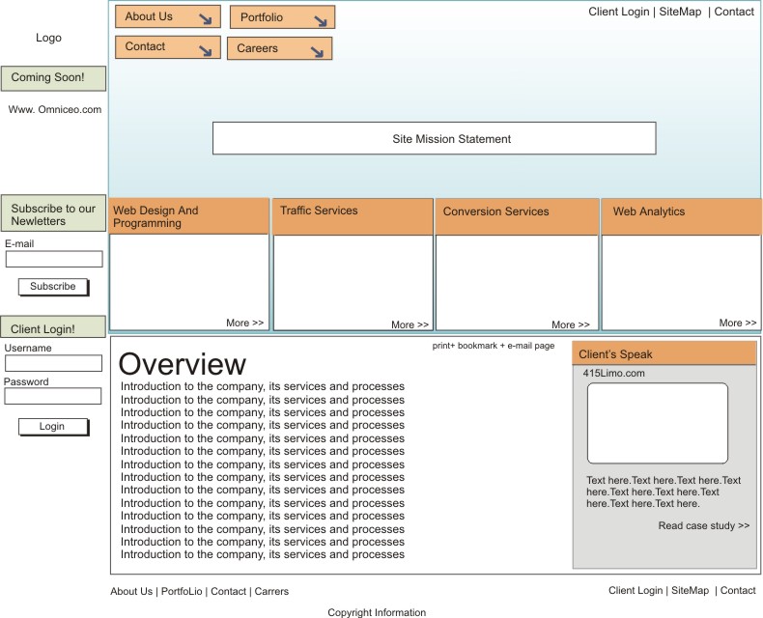Screen dimensions: 763x618
Task: Click the 415Limo.com image thumbnail box
Action: click(x=658, y=423)
